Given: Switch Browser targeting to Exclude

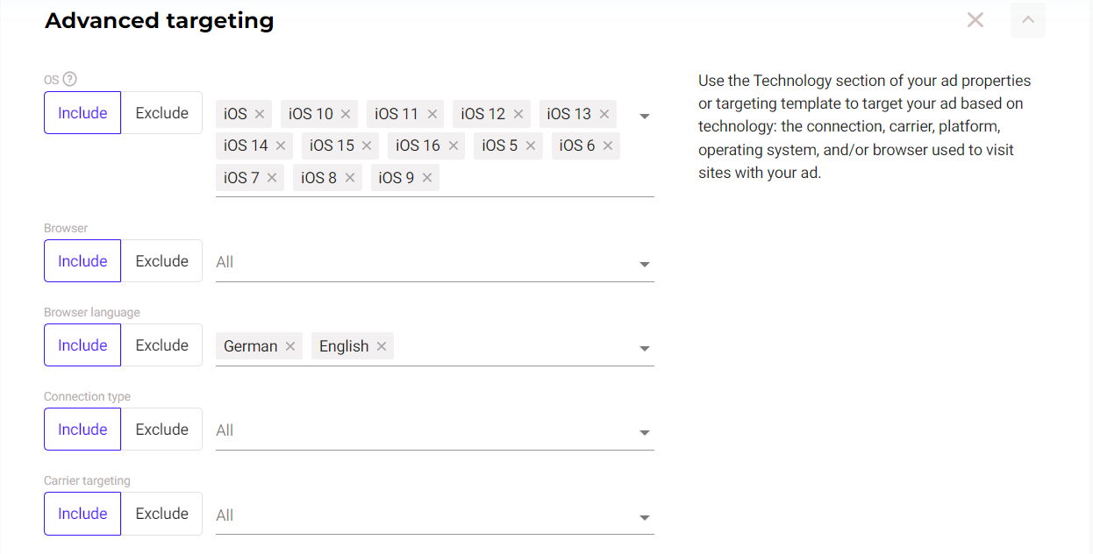Looking at the screenshot, I should click(x=161, y=261).
